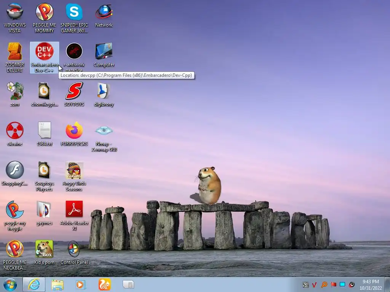Click the Location: devcpp tooltip text
This screenshot has width=390, height=292.
click(x=126, y=75)
